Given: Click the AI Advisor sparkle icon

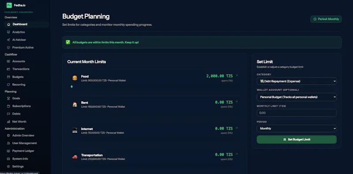Looking at the screenshot, I should click(x=8, y=40).
